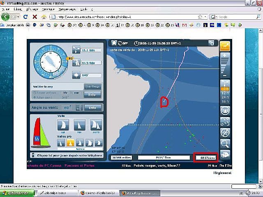
Task: Click the 140° heading value field
Action: [x=91, y=76]
